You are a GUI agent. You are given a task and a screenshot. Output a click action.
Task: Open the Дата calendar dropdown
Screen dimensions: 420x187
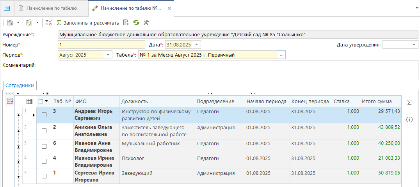[x=197, y=45]
